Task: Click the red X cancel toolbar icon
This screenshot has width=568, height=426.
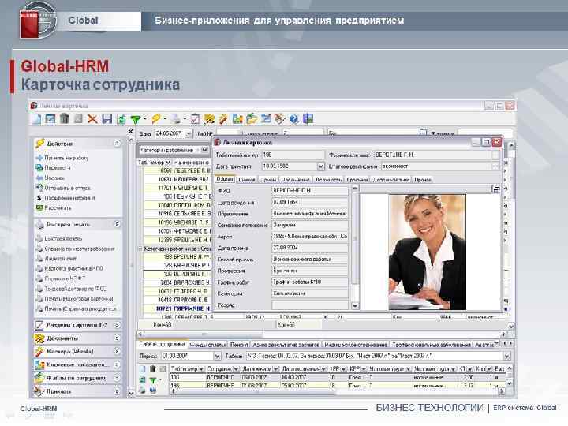Action: click(93, 119)
